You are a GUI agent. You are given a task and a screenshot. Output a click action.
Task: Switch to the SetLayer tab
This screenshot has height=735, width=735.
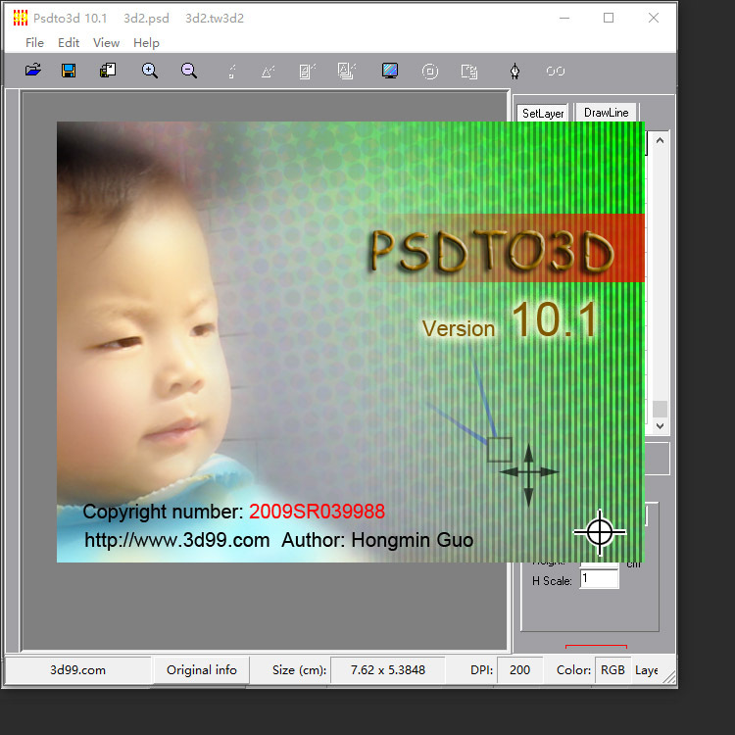tap(543, 114)
